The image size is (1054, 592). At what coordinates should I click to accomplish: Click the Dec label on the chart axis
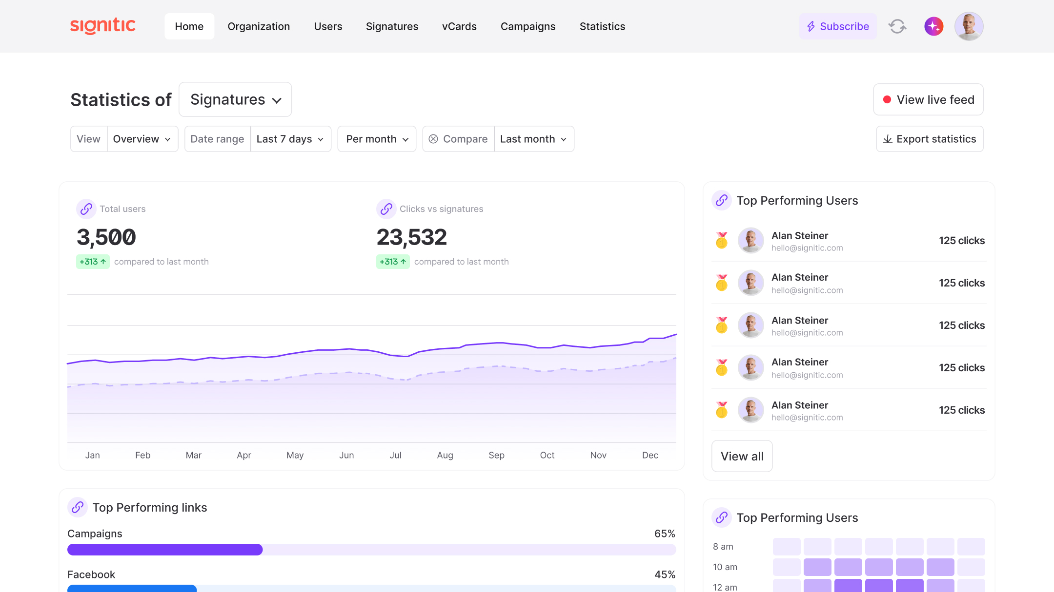tap(650, 455)
